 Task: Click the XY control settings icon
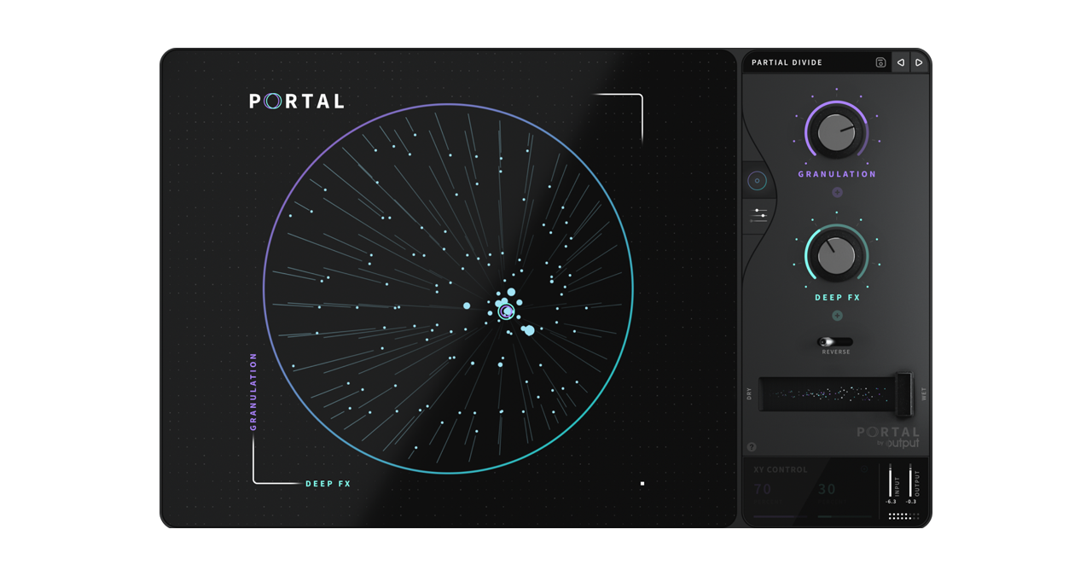[863, 469]
